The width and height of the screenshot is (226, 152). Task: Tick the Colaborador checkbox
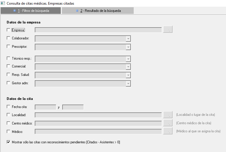click(8, 38)
